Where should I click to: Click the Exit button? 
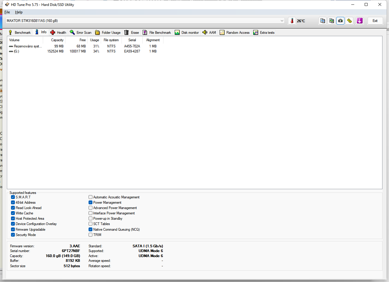pyautogui.click(x=375, y=21)
